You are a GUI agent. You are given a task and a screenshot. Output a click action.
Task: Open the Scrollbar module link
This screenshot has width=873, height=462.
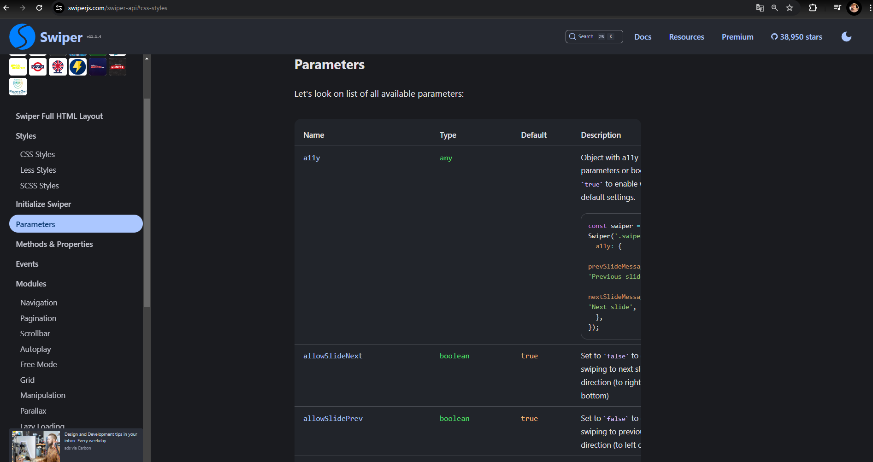[x=35, y=333]
